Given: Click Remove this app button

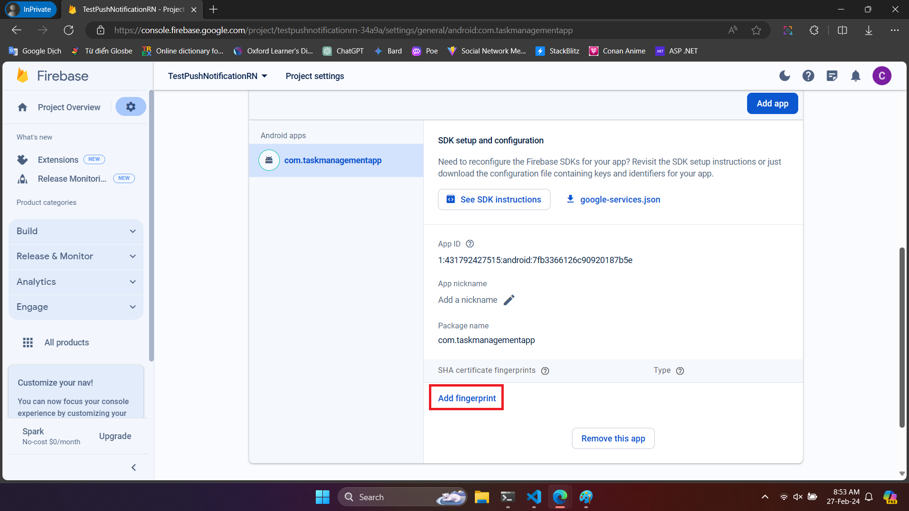Looking at the screenshot, I should point(613,439).
